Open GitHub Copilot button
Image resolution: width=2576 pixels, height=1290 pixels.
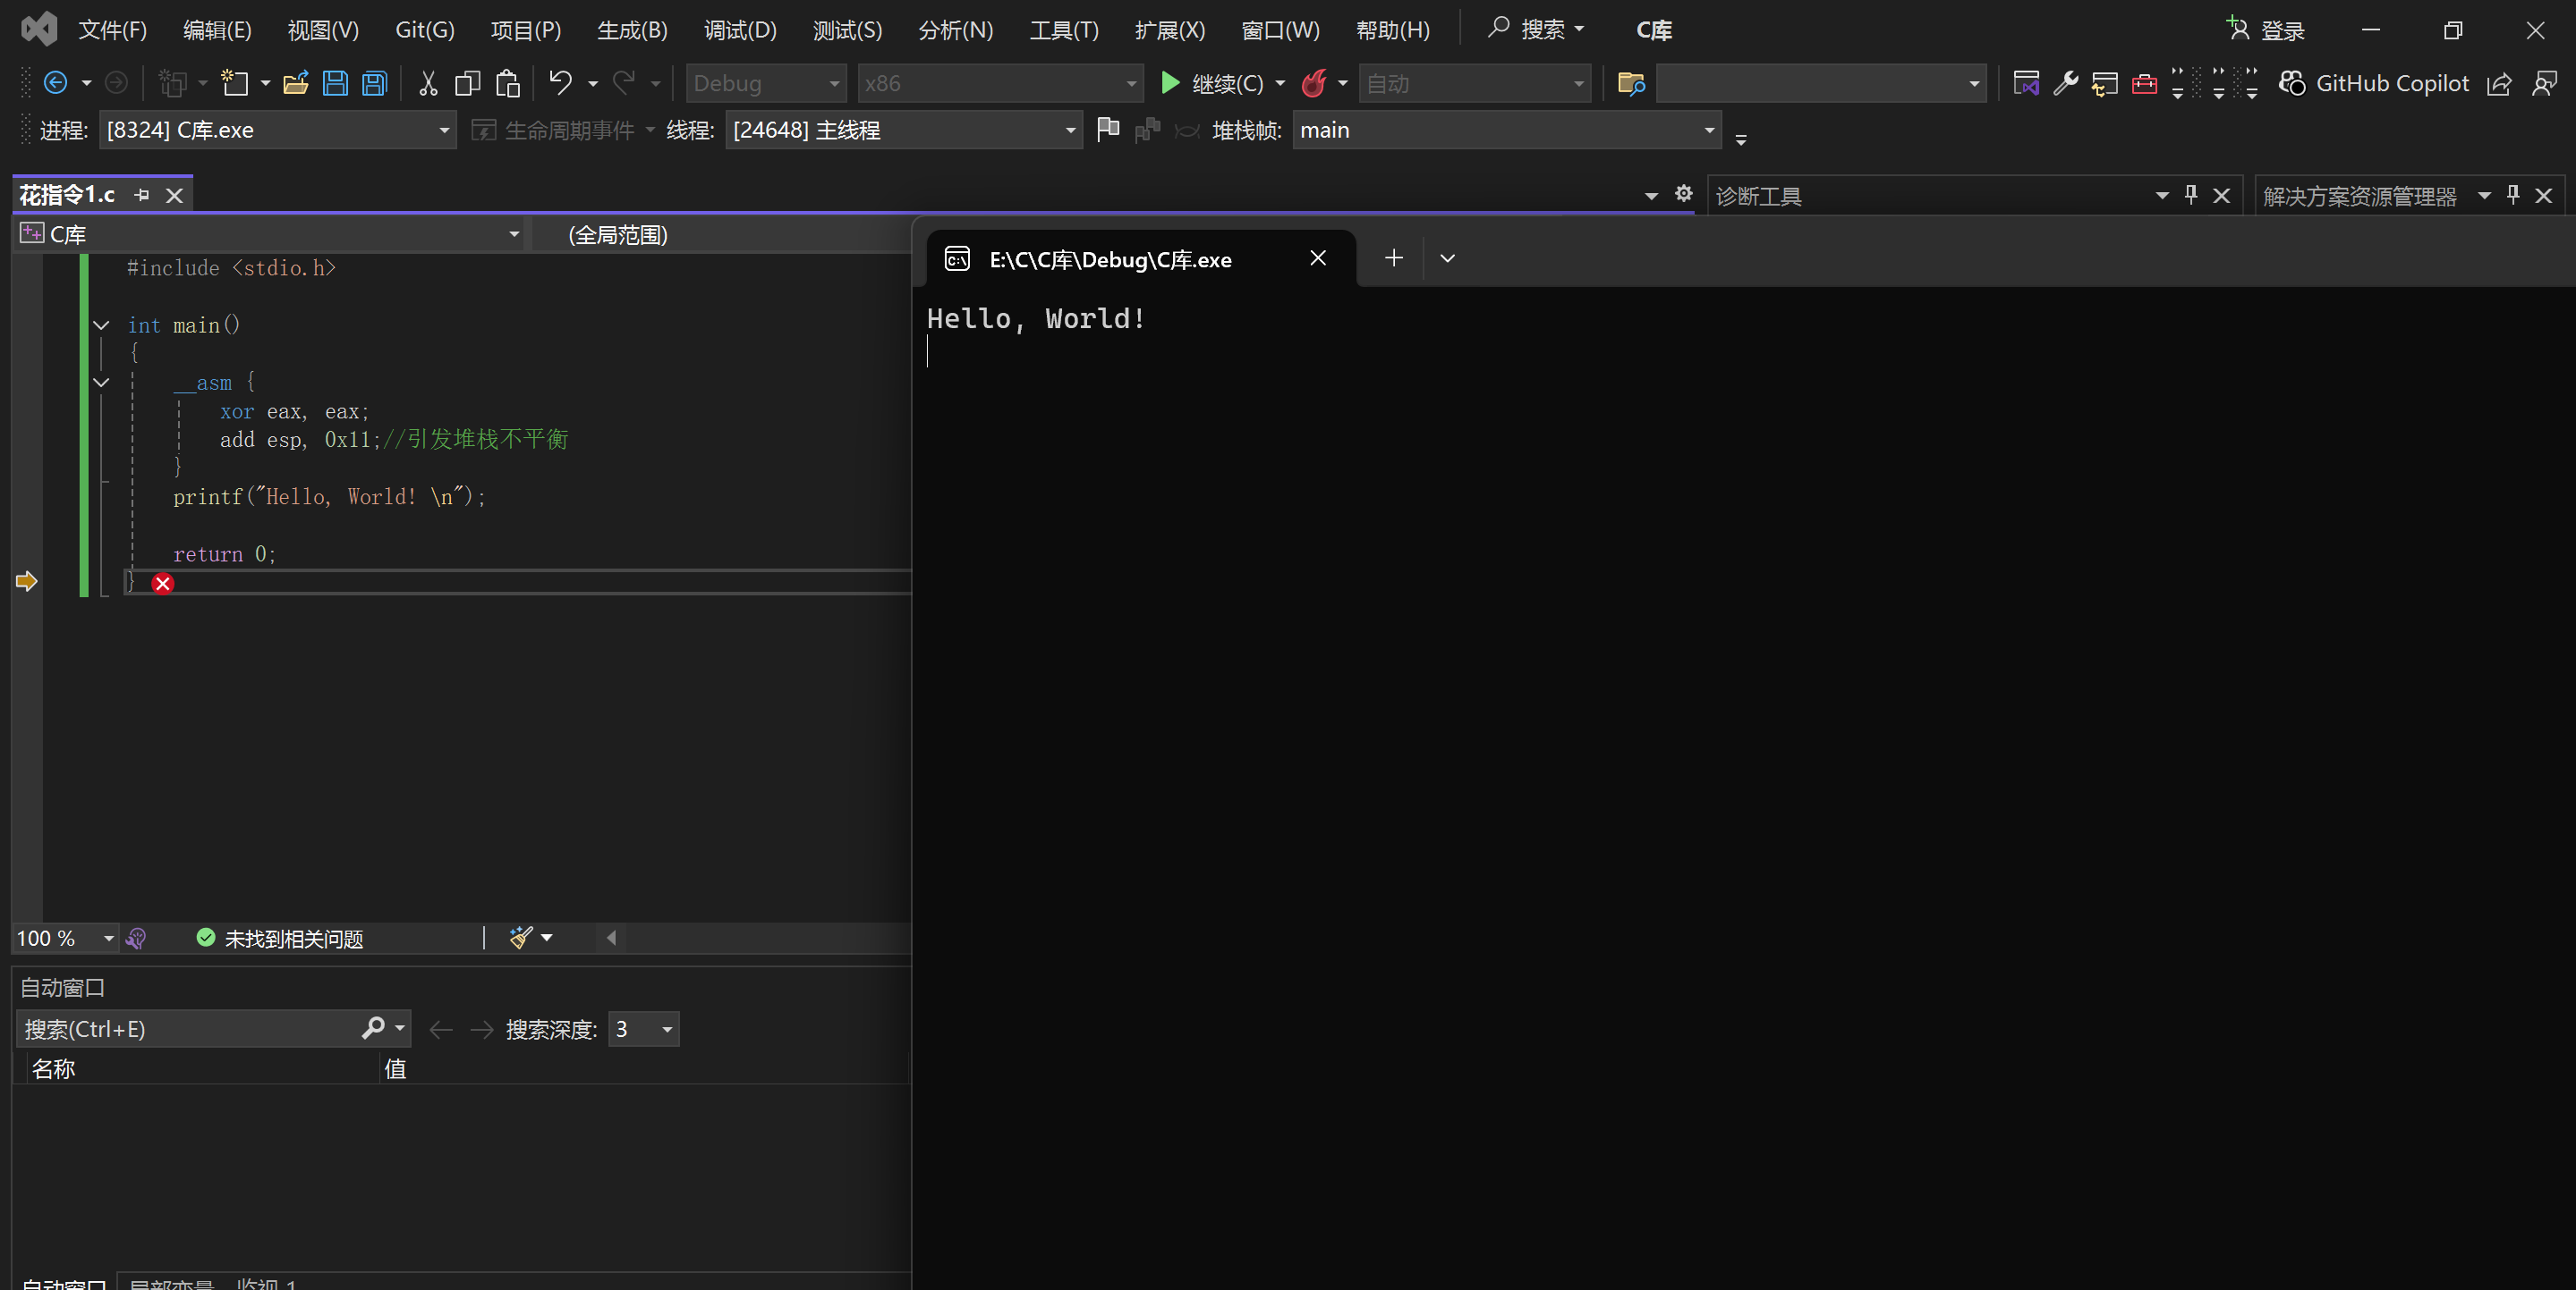click(2374, 83)
